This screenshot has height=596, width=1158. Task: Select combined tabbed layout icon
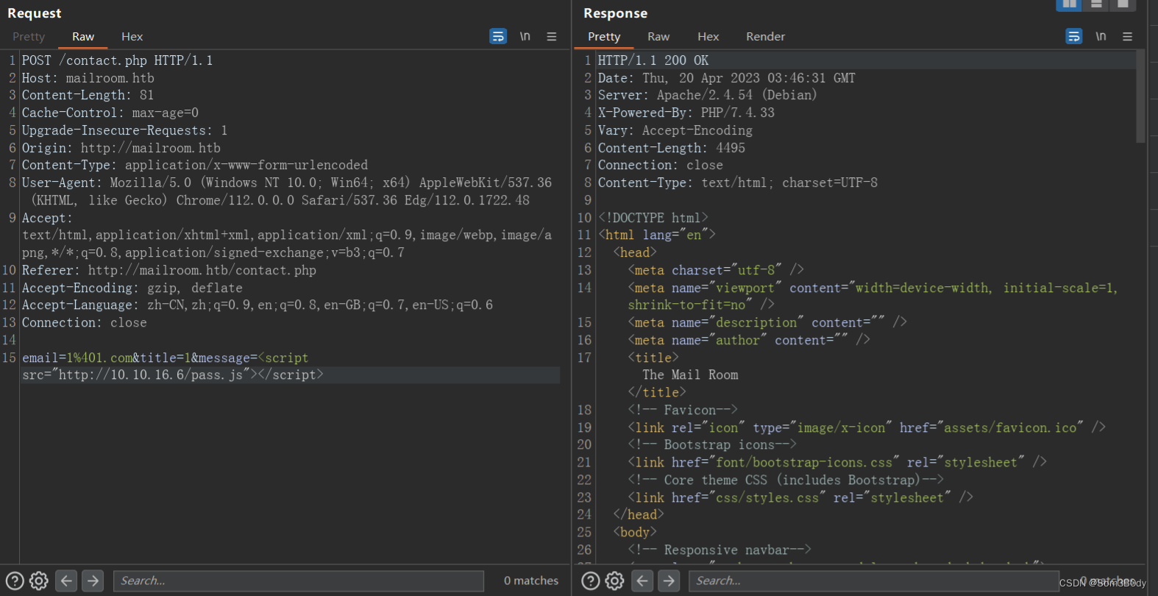[1123, 4]
